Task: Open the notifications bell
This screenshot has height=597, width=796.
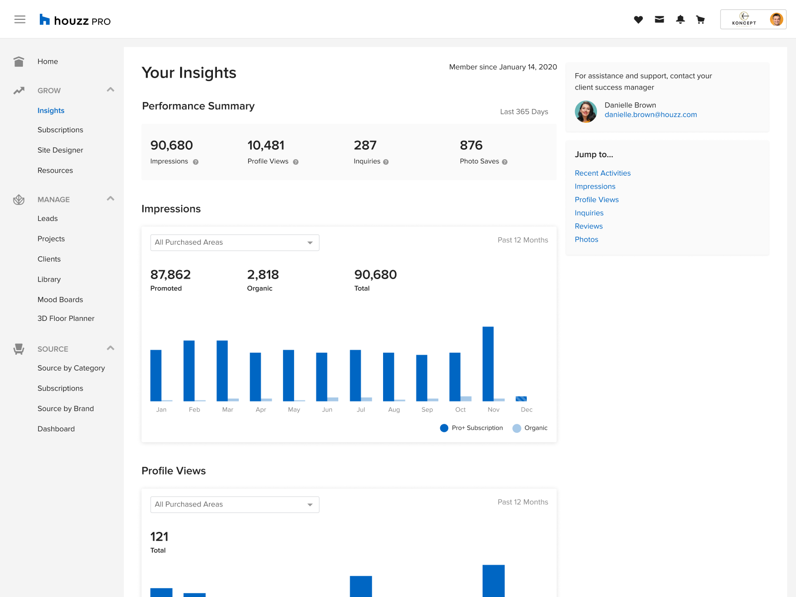Action: click(x=680, y=19)
